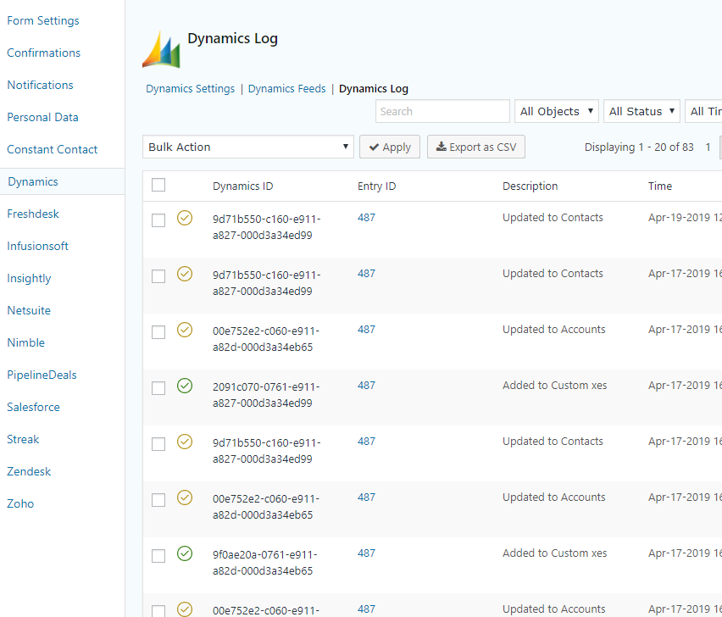Open Streak in the sidebar
Screen dimensions: 722x617
tap(23, 440)
